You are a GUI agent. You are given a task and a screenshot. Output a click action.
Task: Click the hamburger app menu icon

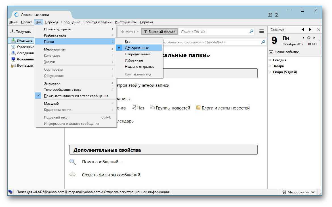point(262,31)
